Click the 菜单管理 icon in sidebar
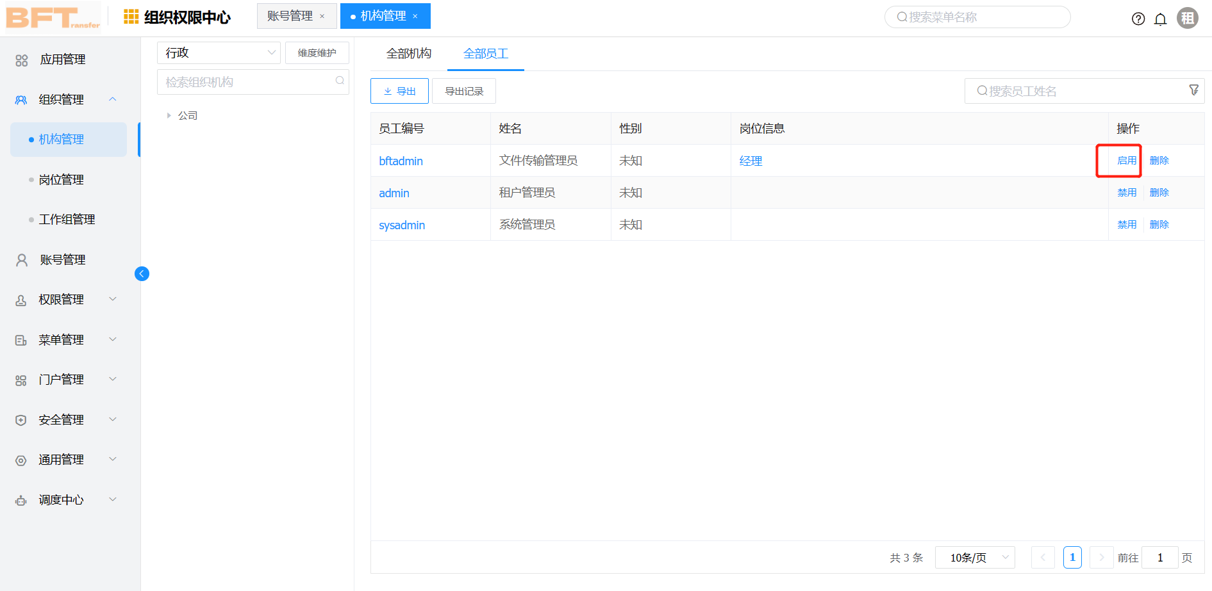1212x591 pixels. [x=20, y=339]
